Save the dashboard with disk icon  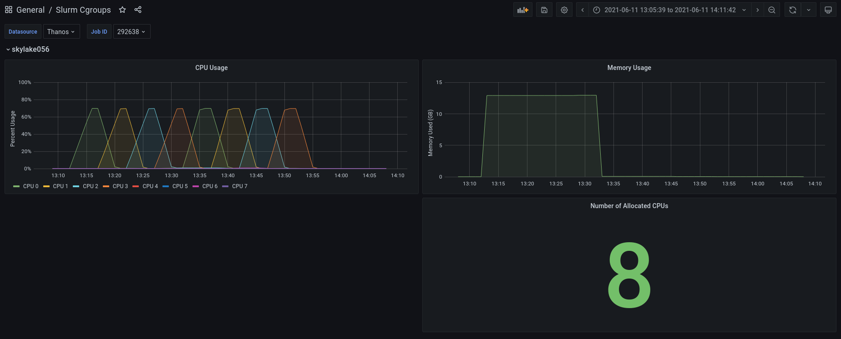(x=544, y=10)
